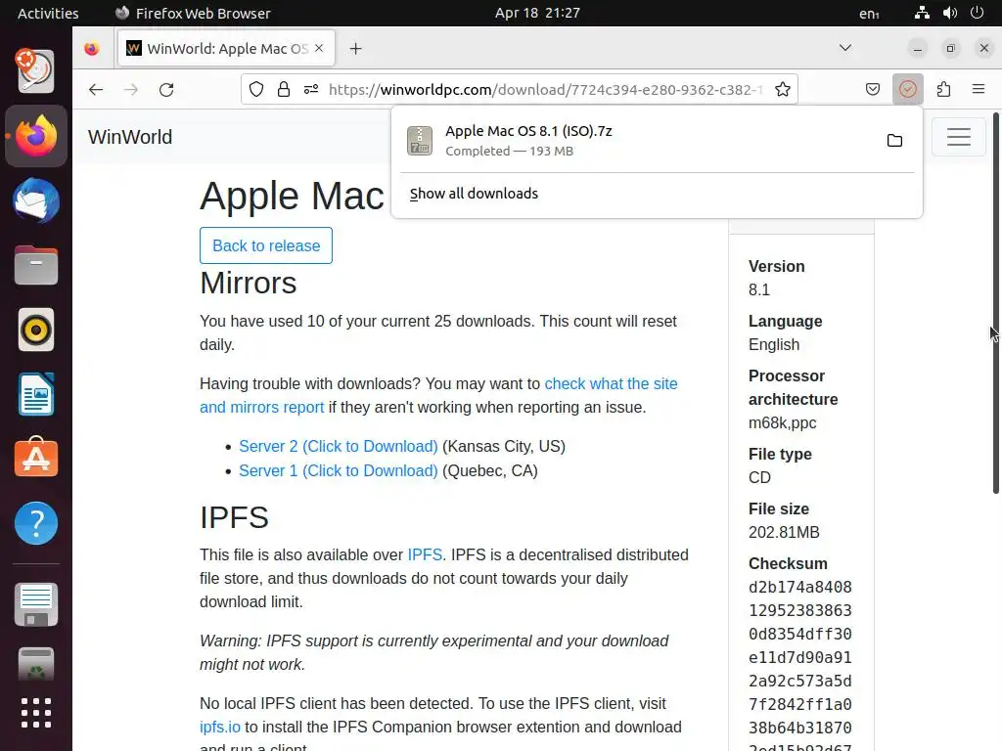Open a new tab with the plus button
The image size is (1002, 751).
[x=356, y=49]
